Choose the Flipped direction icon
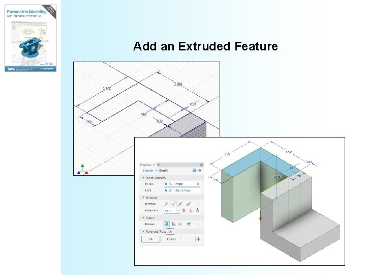Viewport: 366px width, 275px height. coord(173,204)
